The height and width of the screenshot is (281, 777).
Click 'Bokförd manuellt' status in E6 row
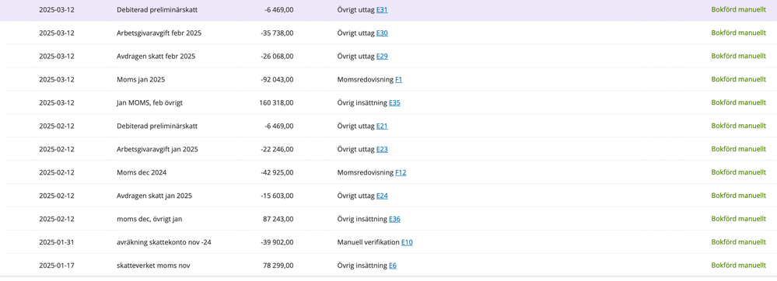(x=738, y=265)
